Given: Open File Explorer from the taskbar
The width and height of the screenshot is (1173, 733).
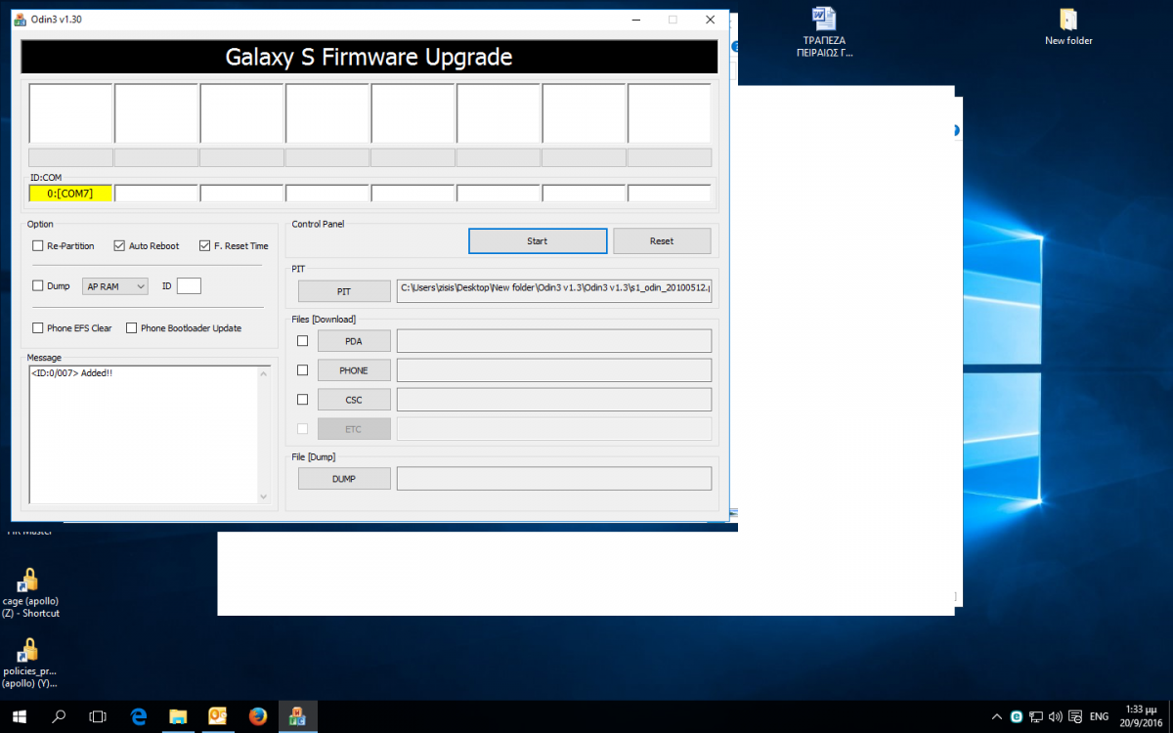Looking at the screenshot, I should click(178, 716).
